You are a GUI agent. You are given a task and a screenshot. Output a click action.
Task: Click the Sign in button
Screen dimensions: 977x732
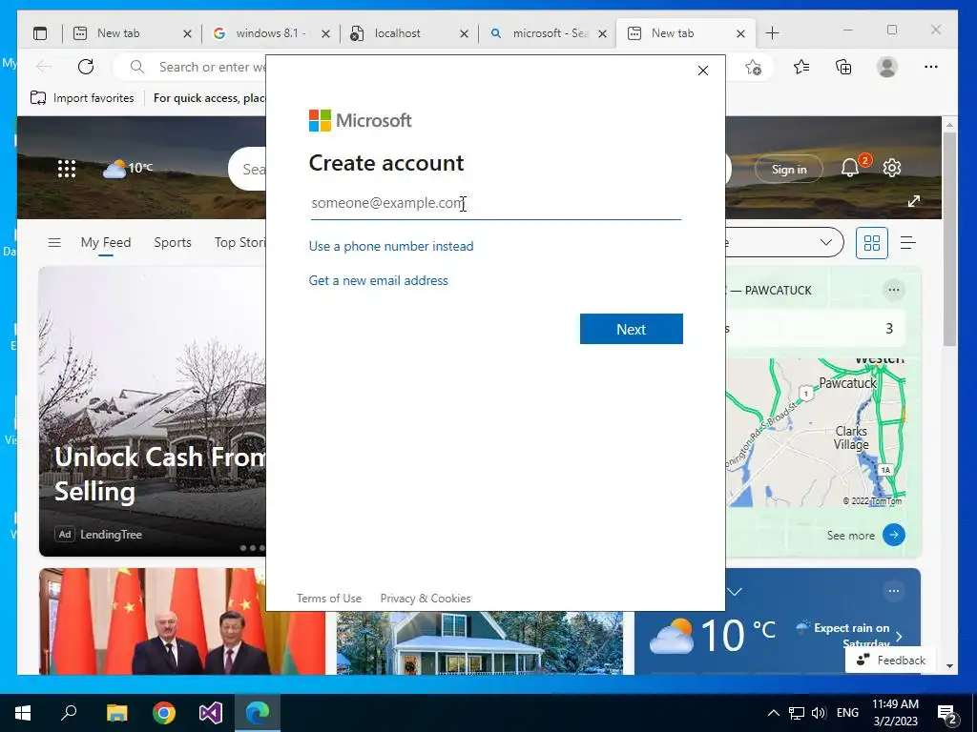(x=789, y=169)
